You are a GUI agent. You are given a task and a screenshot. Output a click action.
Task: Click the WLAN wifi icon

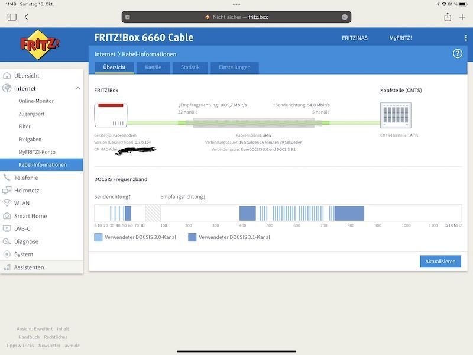coord(7,203)
